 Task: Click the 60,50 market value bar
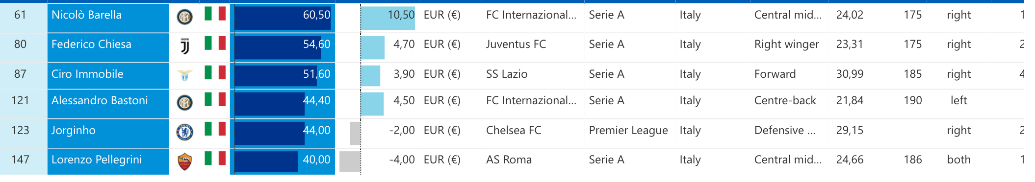point(283,18)
